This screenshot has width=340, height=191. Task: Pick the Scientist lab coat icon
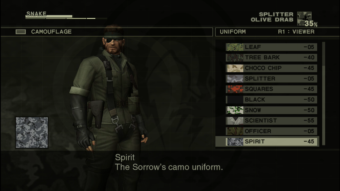235,121
